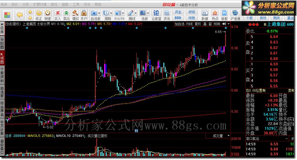
Task: Click the 研报 button
Action: [x=192, y=12]
